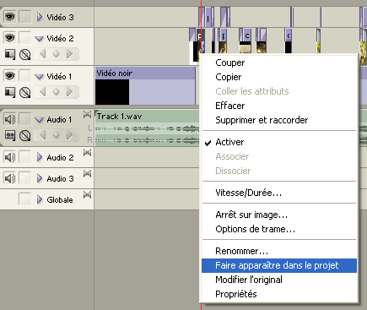Click the show keyframes icon on Audio 1
The width and height of the screenshot is (367, 310).
pos(24,136)
